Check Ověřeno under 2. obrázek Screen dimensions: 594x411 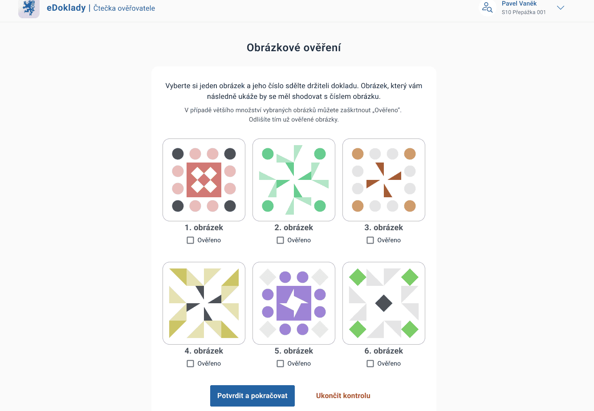click(281, 240)
